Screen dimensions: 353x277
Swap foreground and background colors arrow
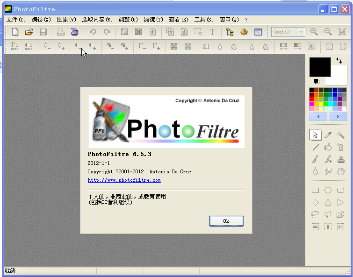coord(339,60)
